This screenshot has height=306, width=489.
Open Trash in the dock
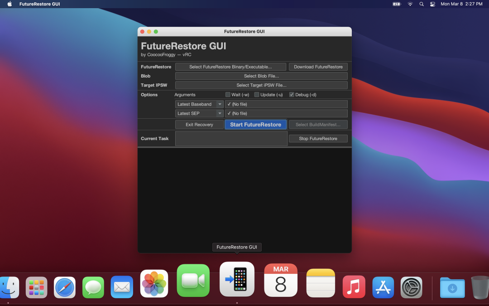[480, 287]
